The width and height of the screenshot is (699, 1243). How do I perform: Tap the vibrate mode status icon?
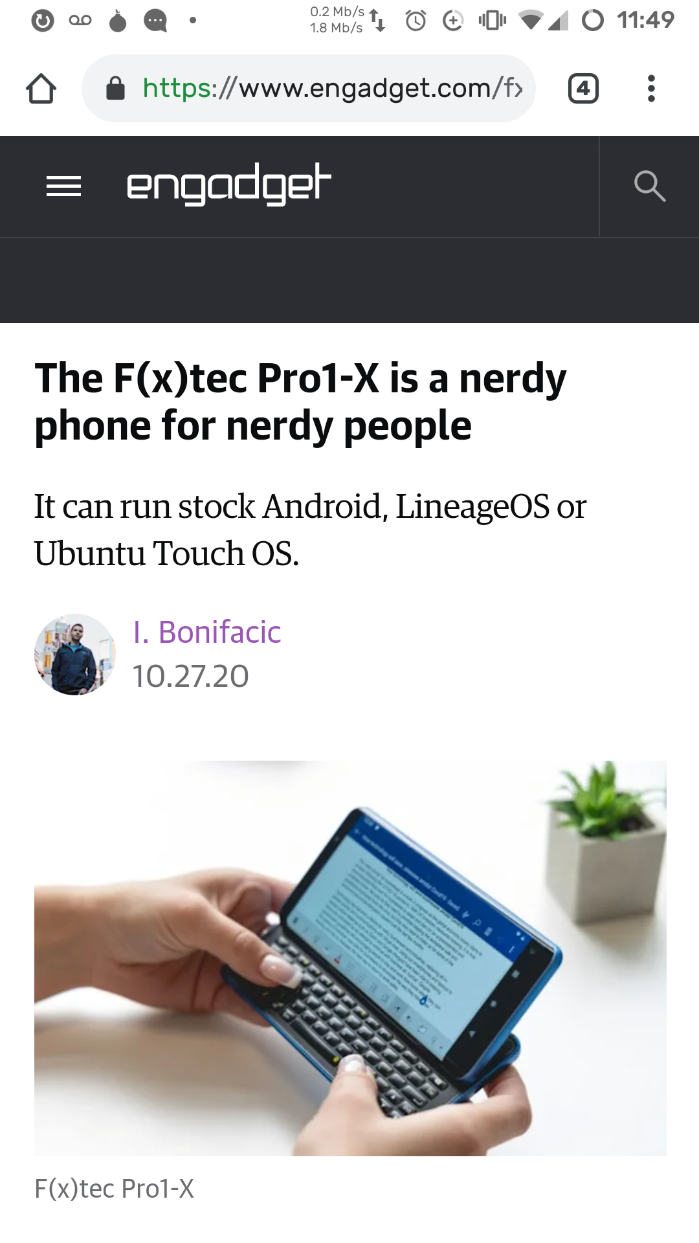coord(492,21)
